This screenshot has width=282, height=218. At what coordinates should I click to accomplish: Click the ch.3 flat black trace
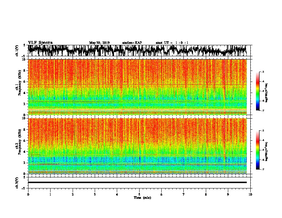137,182
